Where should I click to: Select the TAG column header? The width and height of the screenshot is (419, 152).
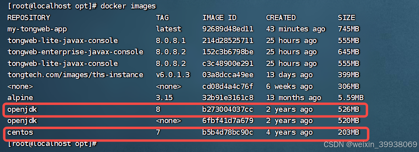pyautogui.click(x=162, y=18)
